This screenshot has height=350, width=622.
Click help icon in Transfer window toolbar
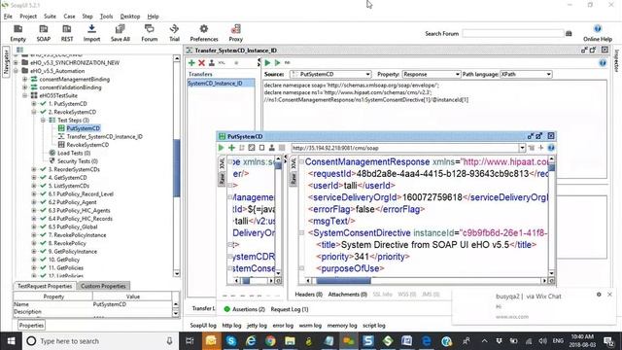(x=603, y=63)
